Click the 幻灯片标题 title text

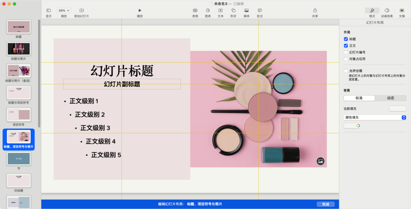tap(122, 71)
